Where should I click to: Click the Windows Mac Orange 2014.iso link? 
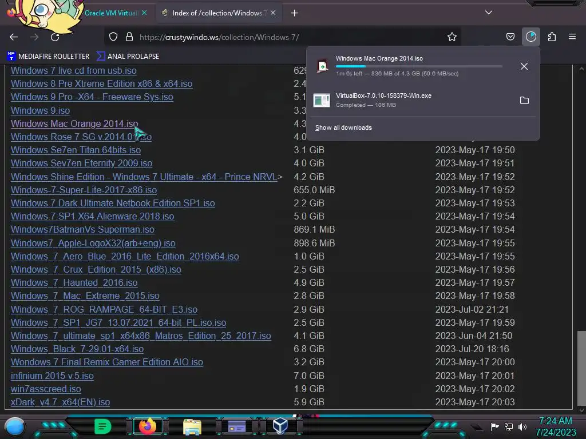point(74,123)
